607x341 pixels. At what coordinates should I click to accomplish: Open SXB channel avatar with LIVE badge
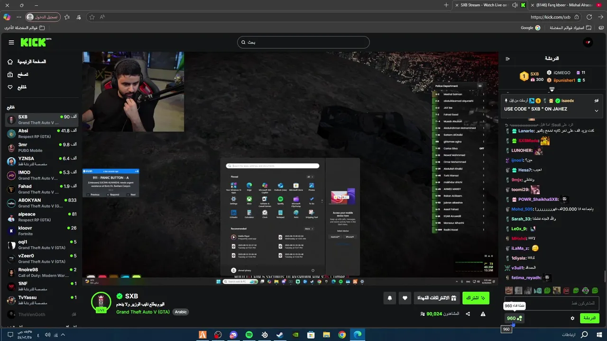(x=101, y=302)
